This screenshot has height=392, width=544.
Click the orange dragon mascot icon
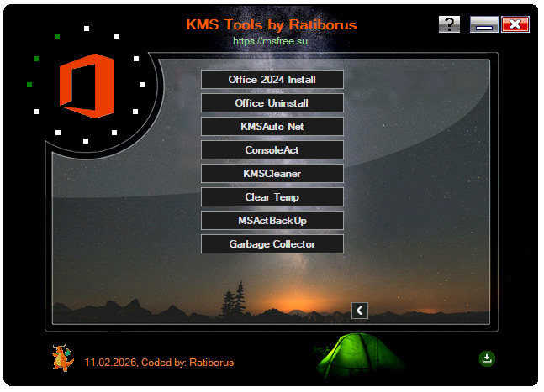click(62, 358)
